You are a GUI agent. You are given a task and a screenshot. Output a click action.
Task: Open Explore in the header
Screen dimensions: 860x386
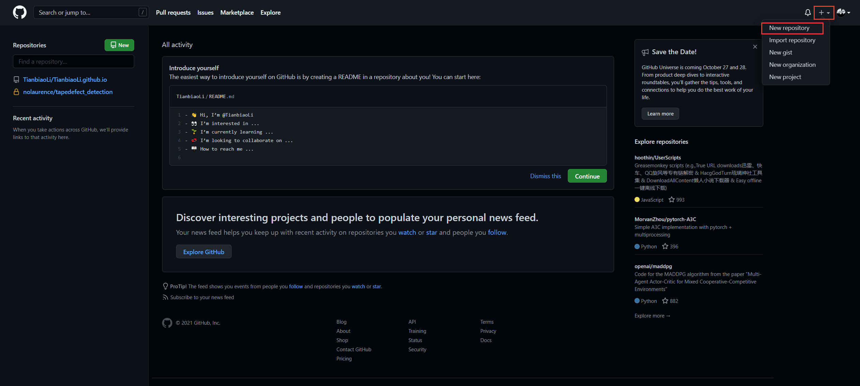270,13
